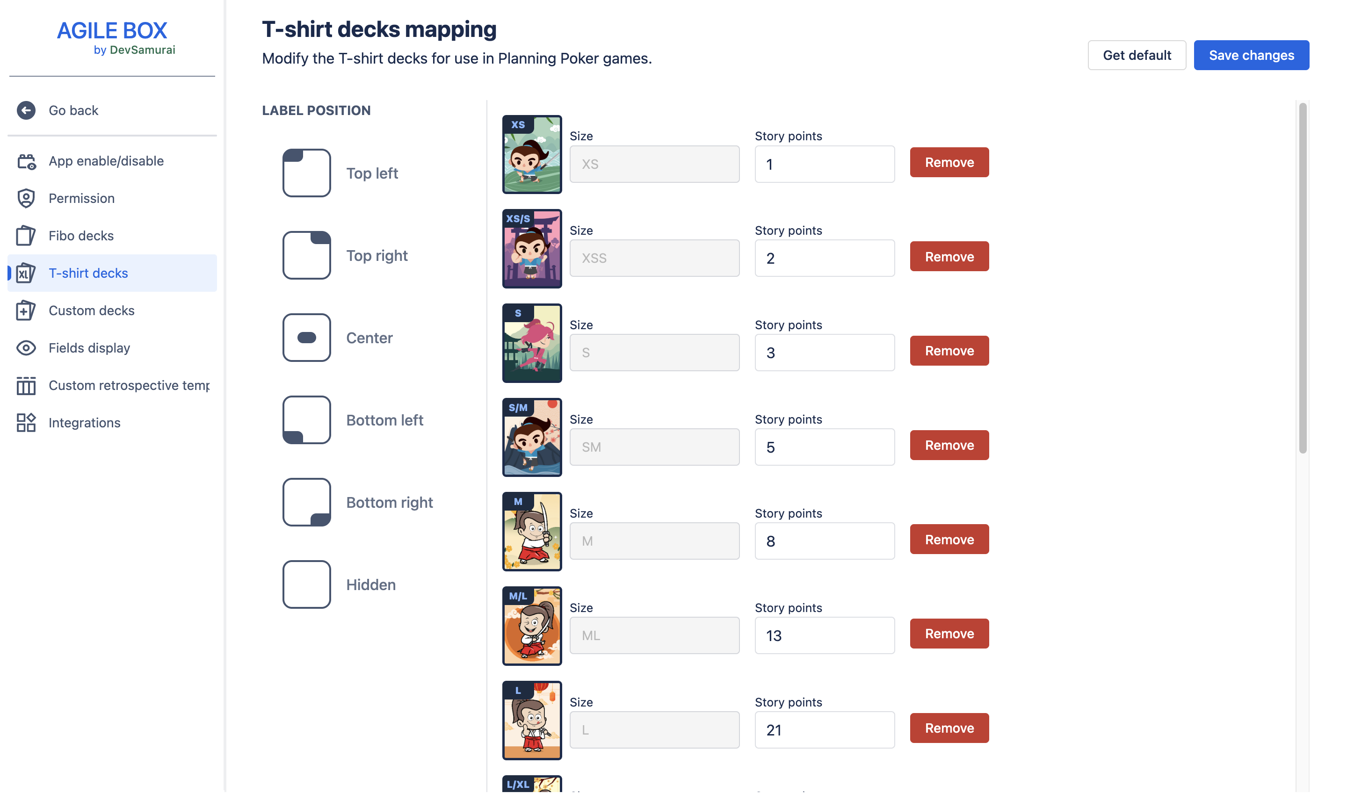The image size is (1347, 793).
Task: Click the Save changes button
Action: (x=1251, y=56)
